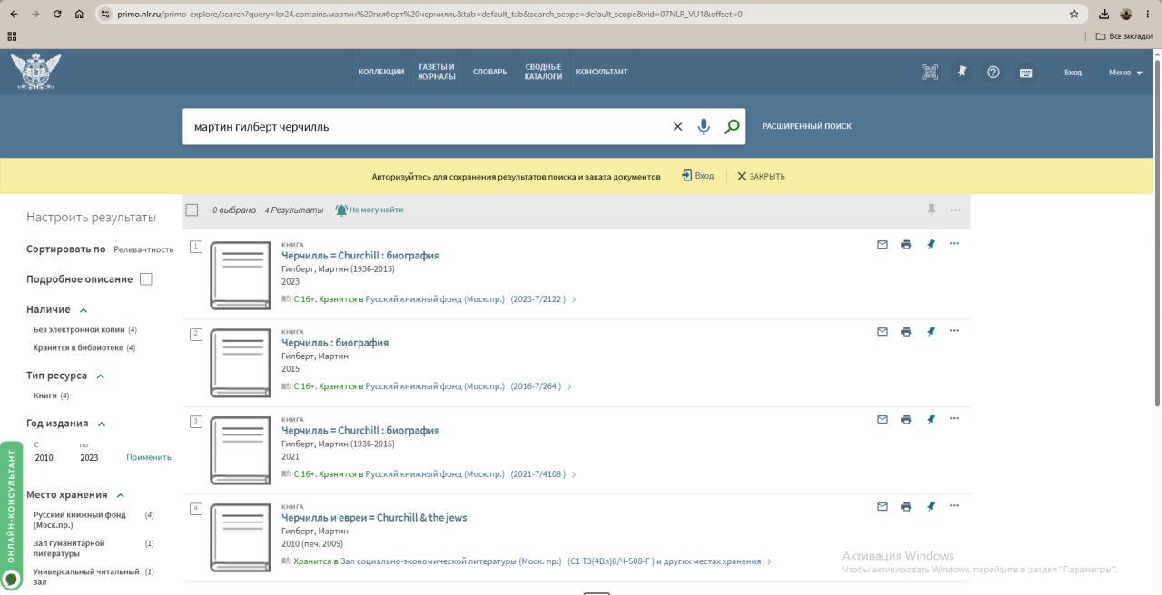Open browser home page icon

(x=79, y=14)
